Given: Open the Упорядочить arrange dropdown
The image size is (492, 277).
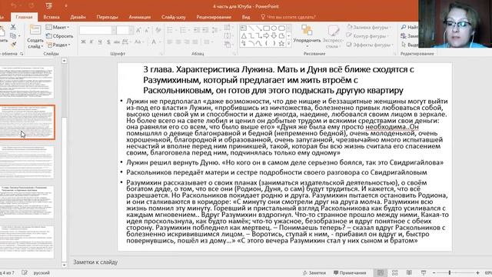Looking at the screenshot, I should [307, 36].
